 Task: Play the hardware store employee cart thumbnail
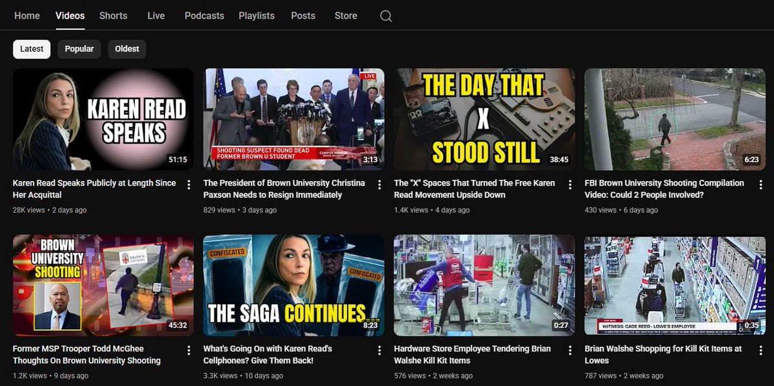[x=484, y=285]
